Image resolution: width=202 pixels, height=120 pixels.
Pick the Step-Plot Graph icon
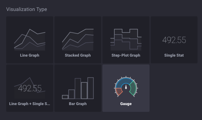(x=126, y=39)
